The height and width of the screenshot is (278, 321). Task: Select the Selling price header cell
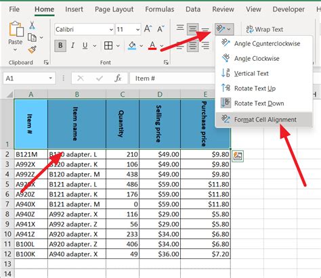coord(160,124)
